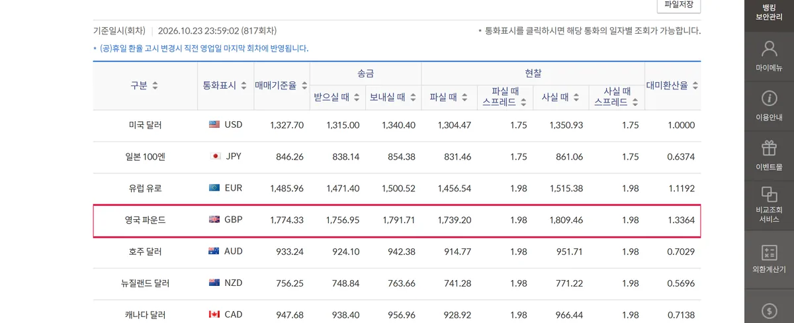
Task: Click CAD remittance receiving rate 938.40
Action: click(345, 315)
